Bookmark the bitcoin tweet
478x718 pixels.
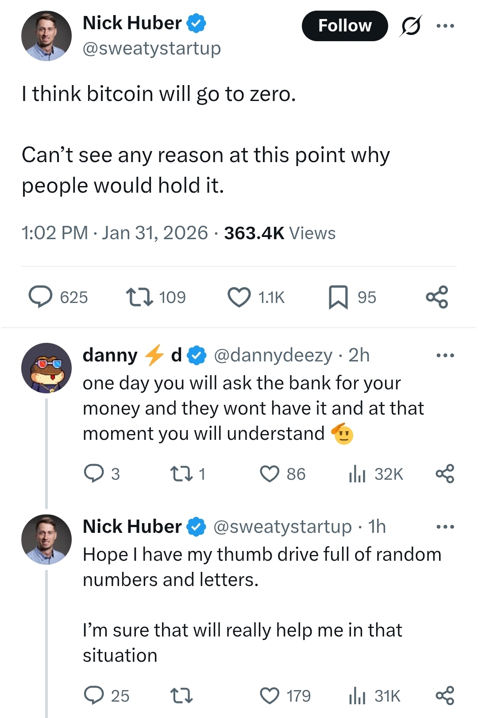point(339,297)
